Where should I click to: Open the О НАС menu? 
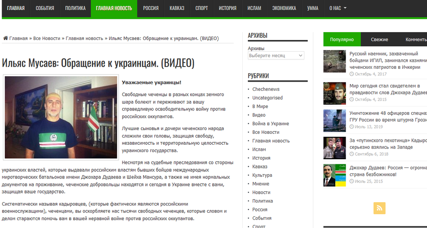(x=338, y=8)
